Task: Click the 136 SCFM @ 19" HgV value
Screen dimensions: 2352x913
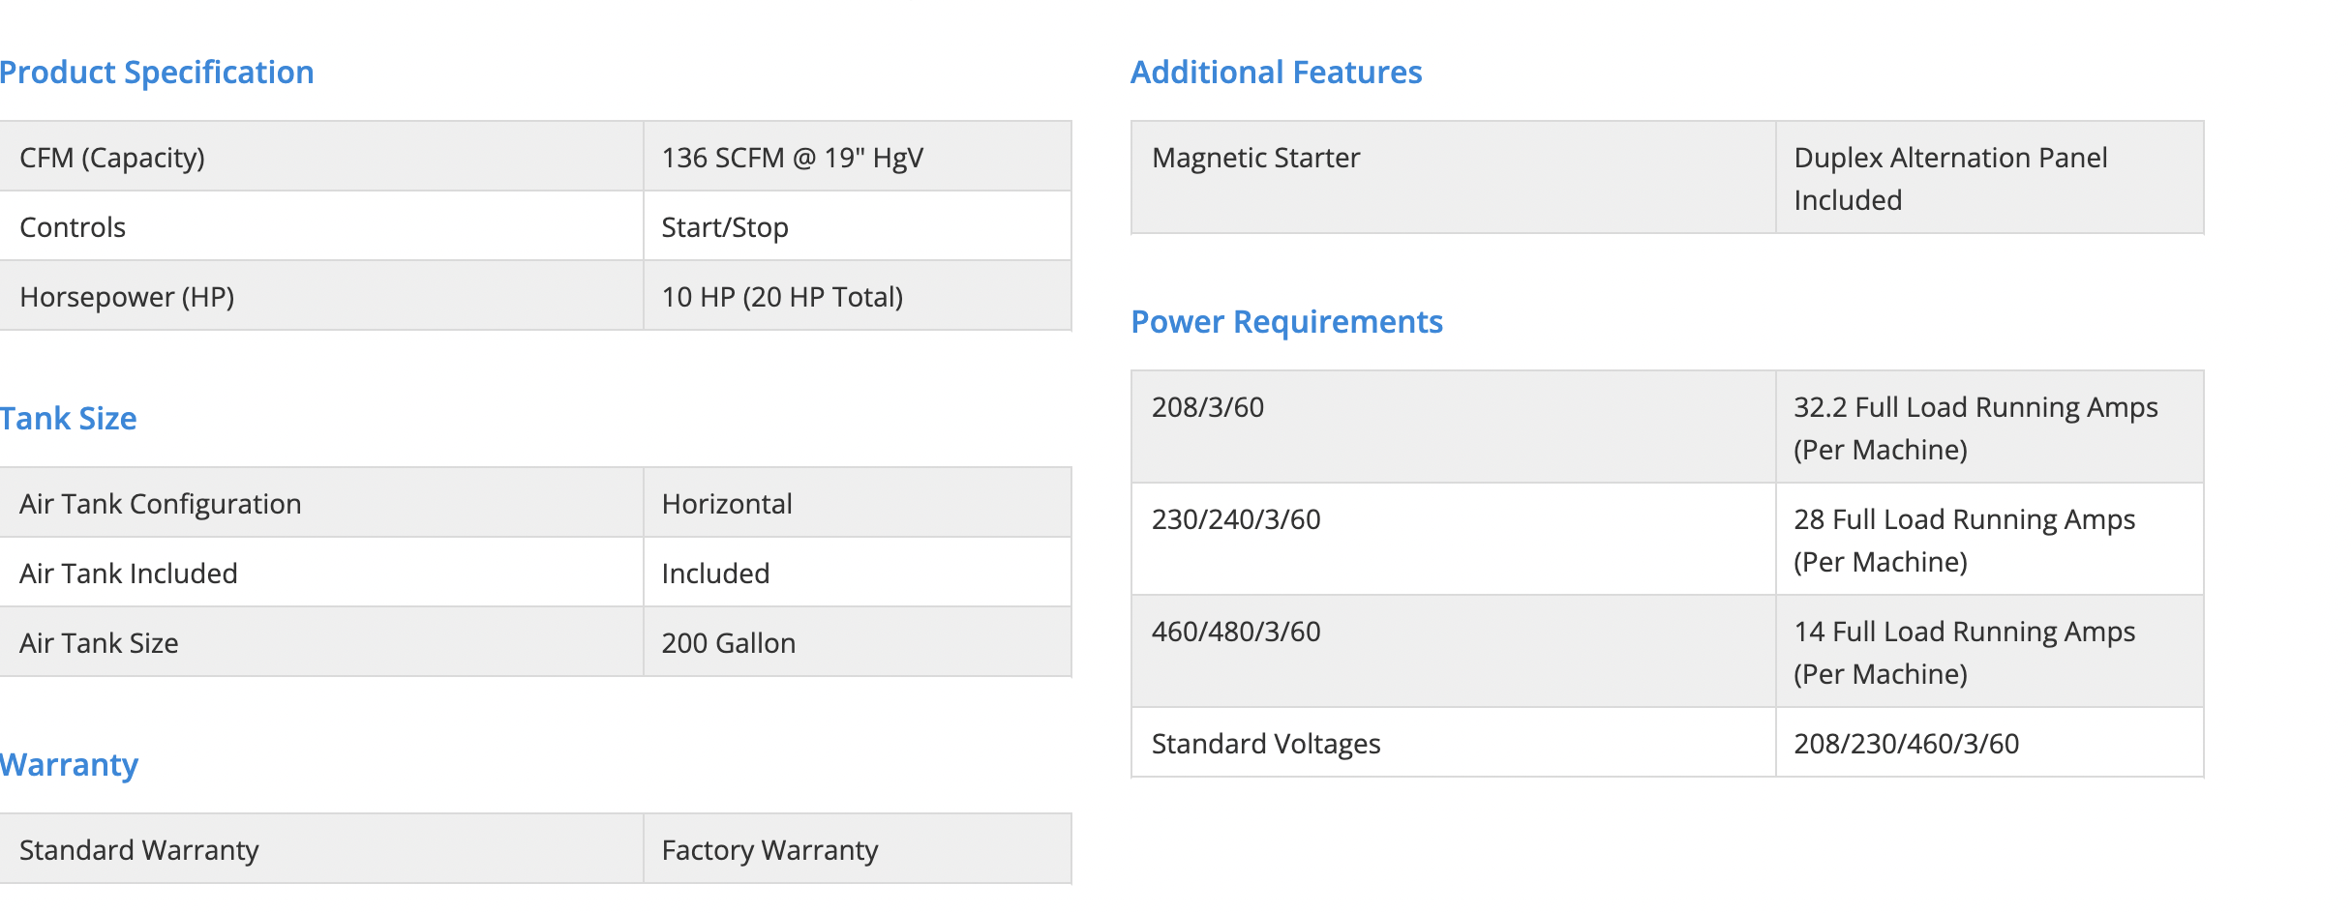Action: 792,158
